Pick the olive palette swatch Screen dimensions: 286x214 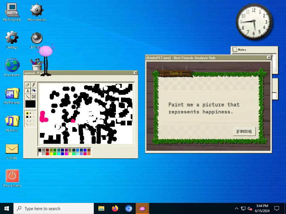(x=51, y=150)
